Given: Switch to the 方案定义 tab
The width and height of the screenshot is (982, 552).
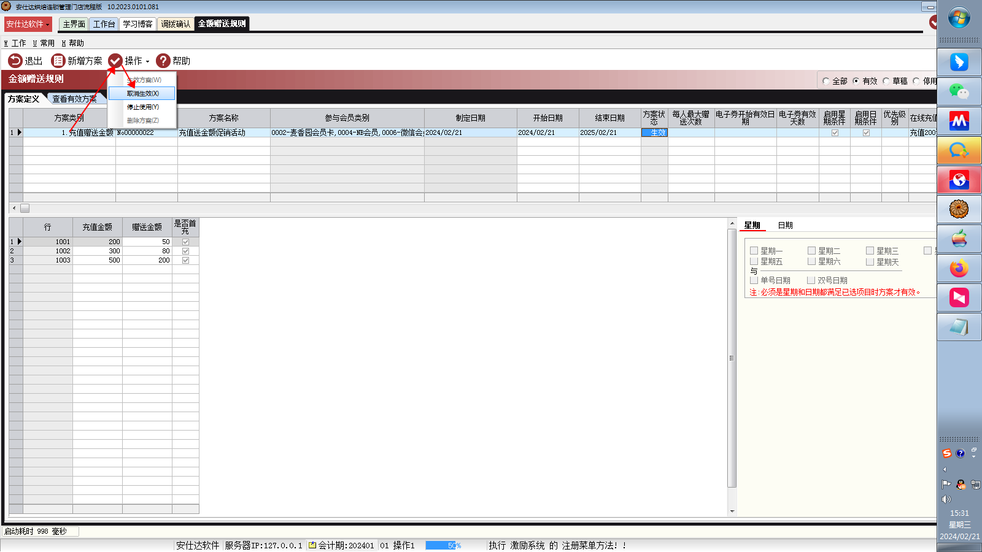Looking at the screenshot, I should (23, 99).
